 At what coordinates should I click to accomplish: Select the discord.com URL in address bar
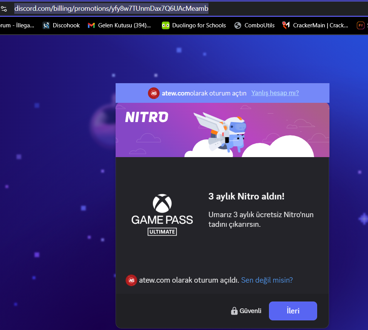pyautogui.click(x=111, y=9)
